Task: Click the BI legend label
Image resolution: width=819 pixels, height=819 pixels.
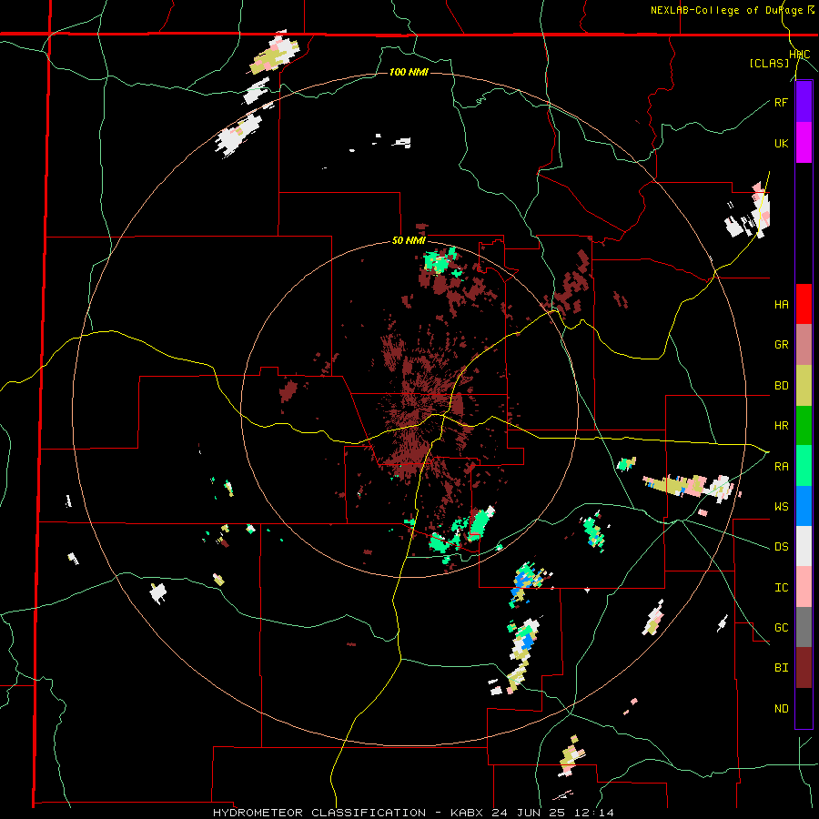Action: click(x=781, y=668)
